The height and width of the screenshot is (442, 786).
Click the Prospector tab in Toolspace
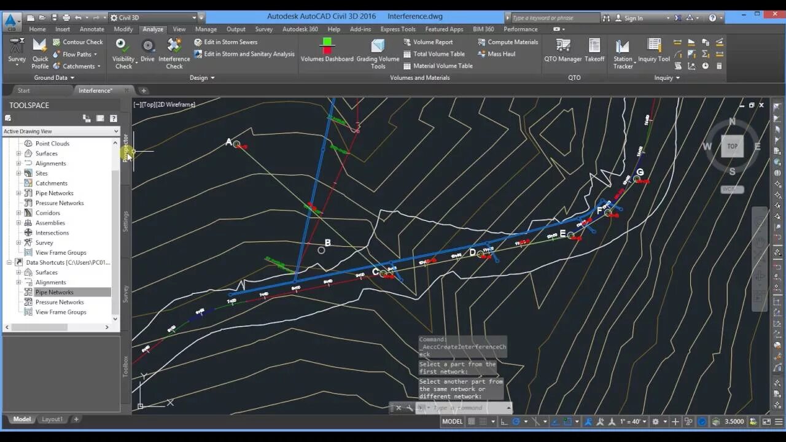click(x=126, y=147)
